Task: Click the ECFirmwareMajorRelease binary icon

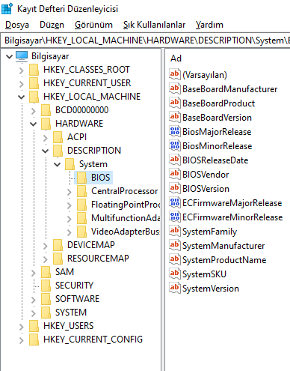Action: [175, 202]
